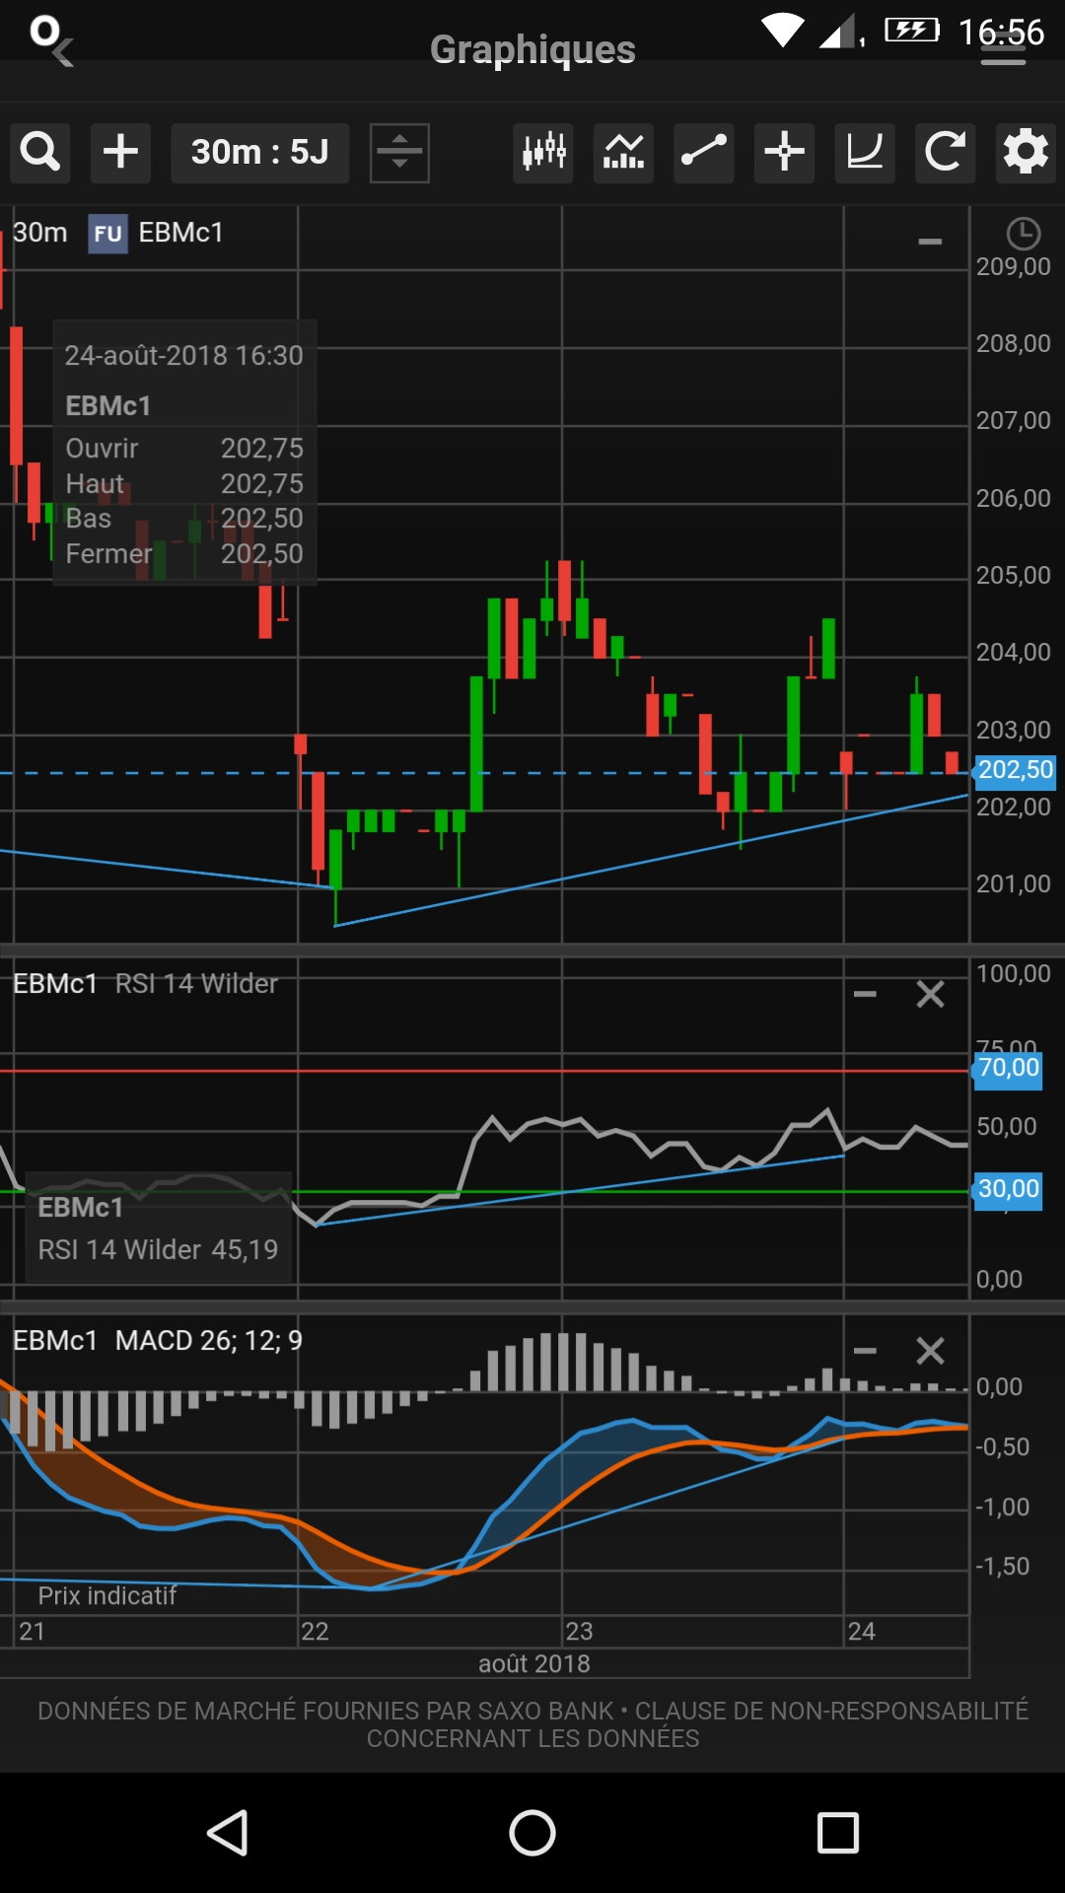Remove the RSI 14 Wilder indicator
This screenshot has width=1065, height=1893.
(930, 994)
